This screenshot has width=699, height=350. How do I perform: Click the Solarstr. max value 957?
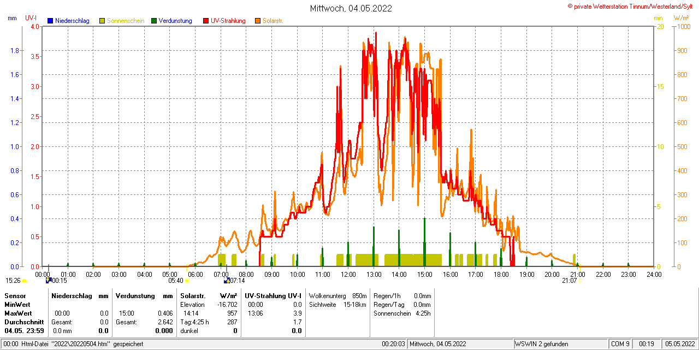coord(232,313)
